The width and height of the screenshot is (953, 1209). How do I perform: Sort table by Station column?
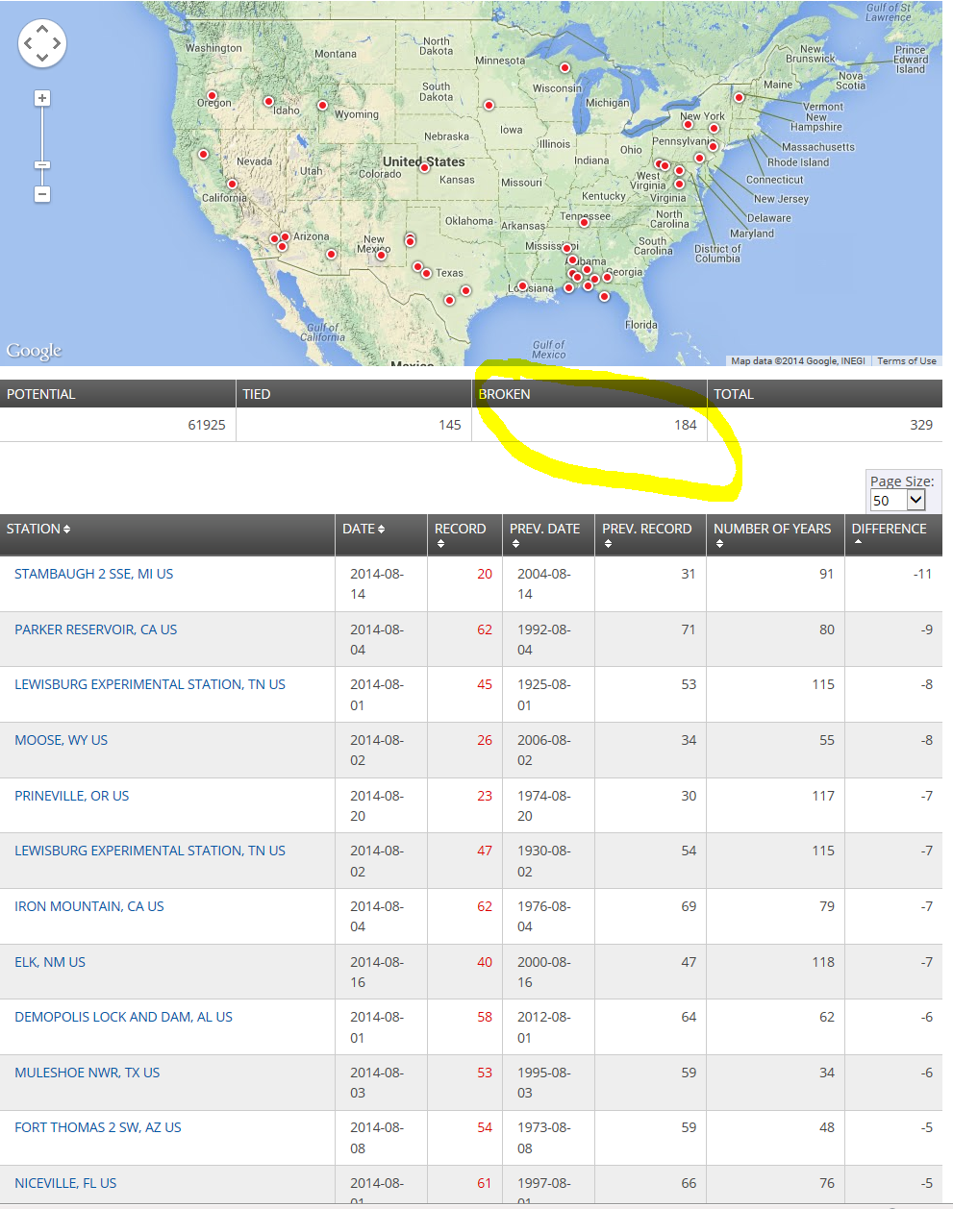tap(38, 529)
